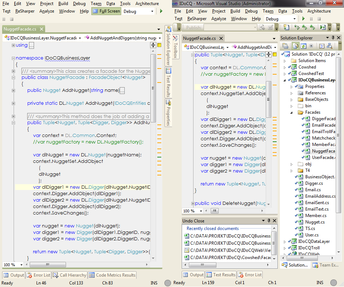Close the Undo Close panel
The image size is (344, 287).
click(274, 221)
